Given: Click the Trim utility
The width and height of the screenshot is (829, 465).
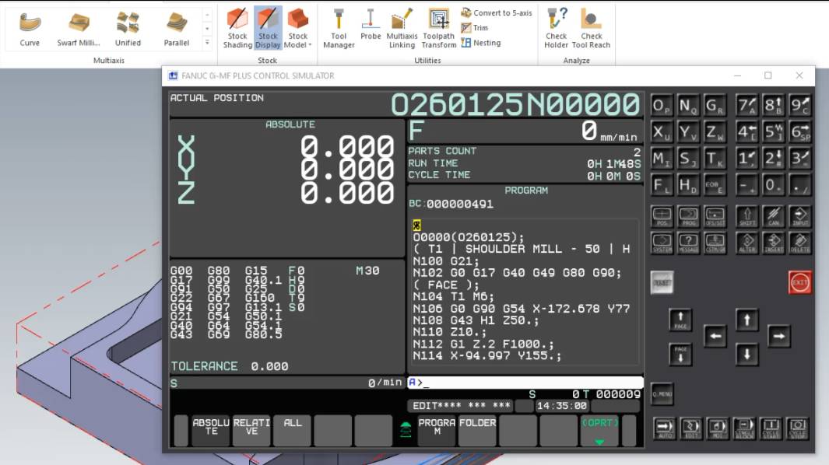Looking at the screenshot, I should click(475, 27).
